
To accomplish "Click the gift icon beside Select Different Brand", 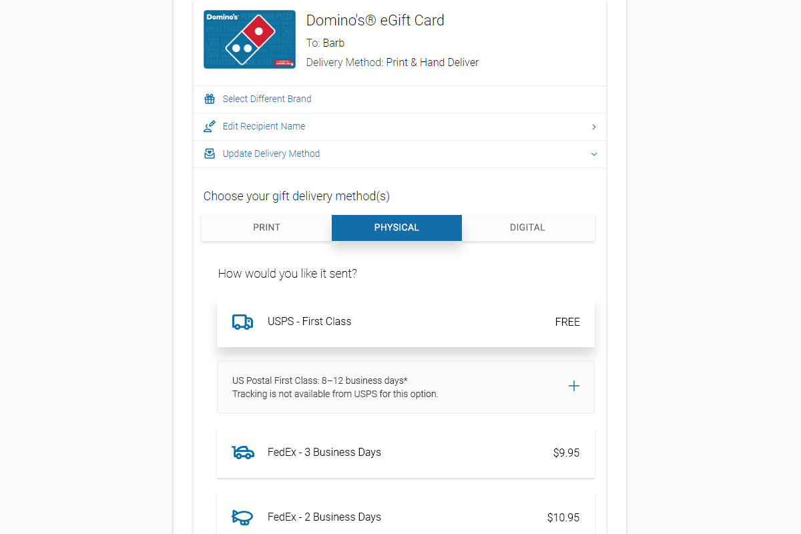I will pos(210,99).
